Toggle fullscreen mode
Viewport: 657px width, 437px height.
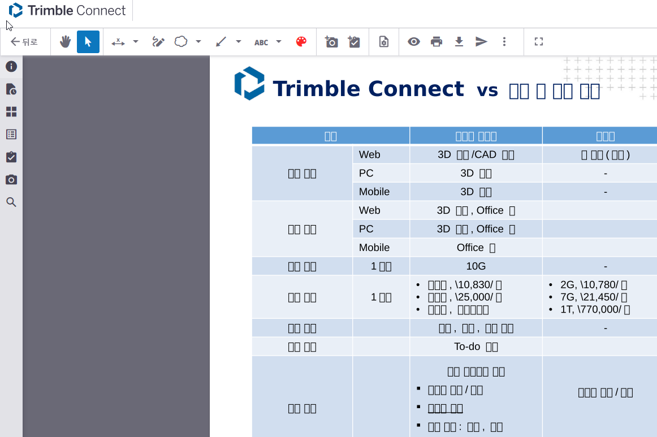(539, 41)
